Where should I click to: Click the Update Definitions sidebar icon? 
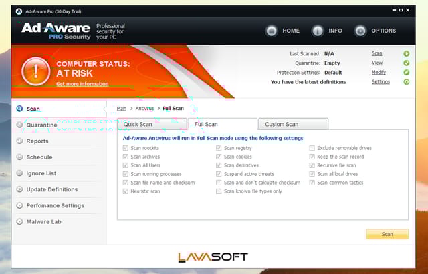[x=19, y=189]
